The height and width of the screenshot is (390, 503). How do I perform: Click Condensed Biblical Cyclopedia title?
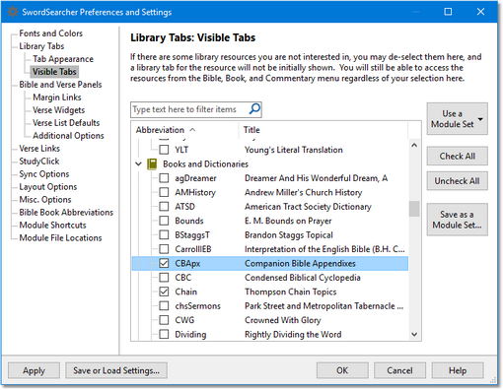[303, 278]
